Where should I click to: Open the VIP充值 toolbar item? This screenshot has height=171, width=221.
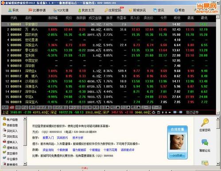point(61,10)
